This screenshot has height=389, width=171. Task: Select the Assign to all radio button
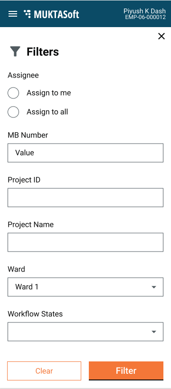pos(13,112)
